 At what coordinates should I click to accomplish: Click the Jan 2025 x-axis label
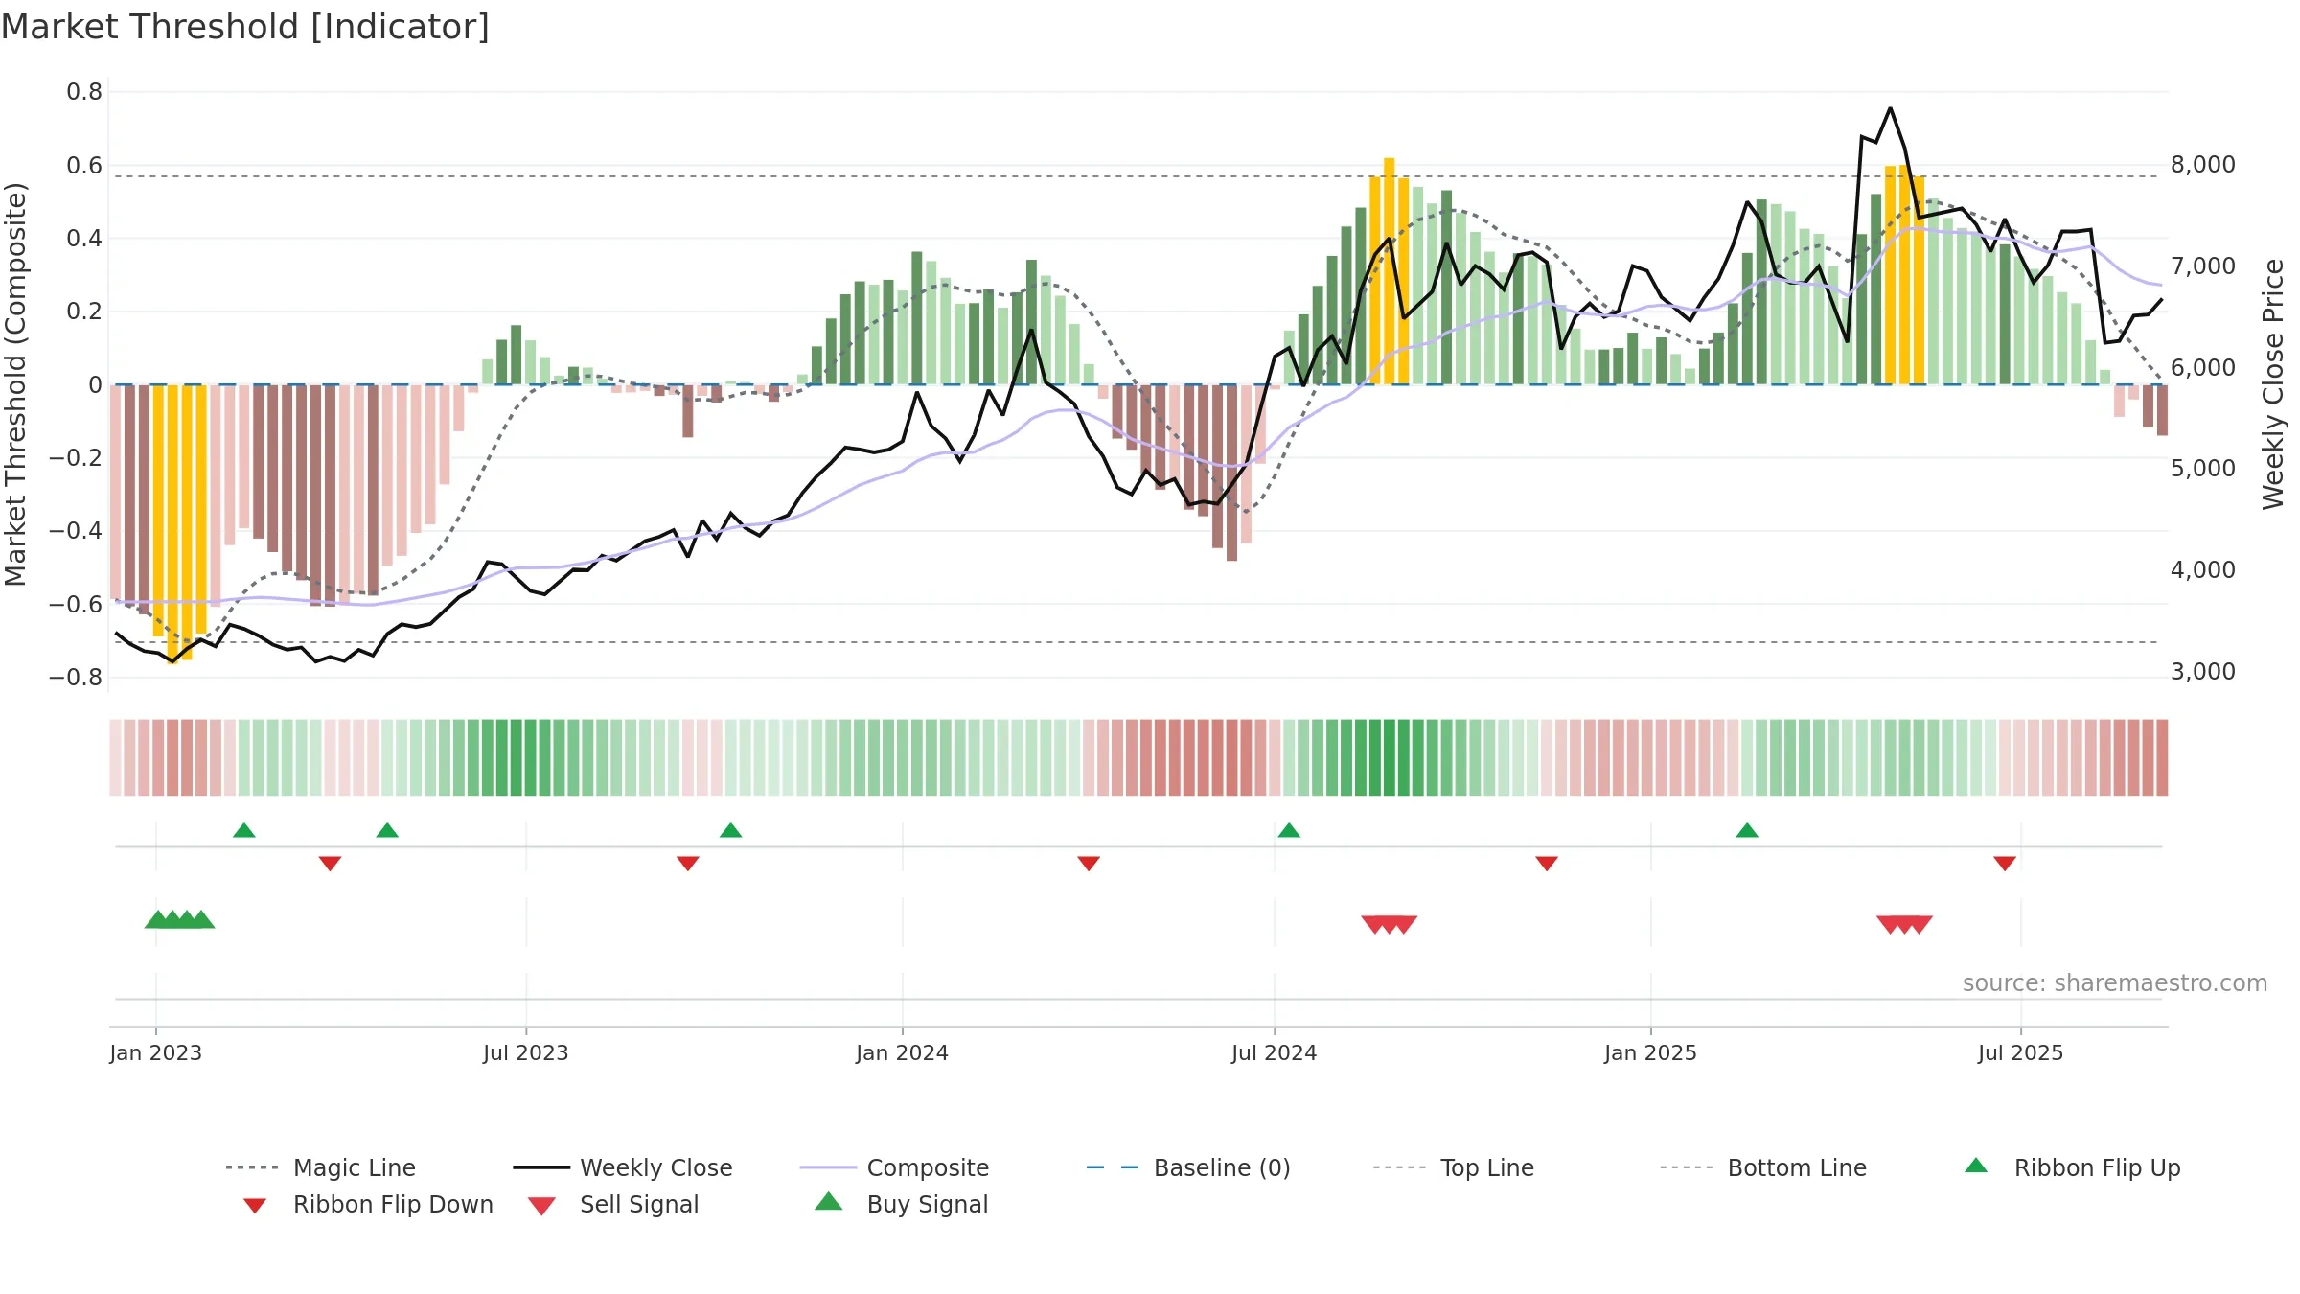point(1651,1053)
